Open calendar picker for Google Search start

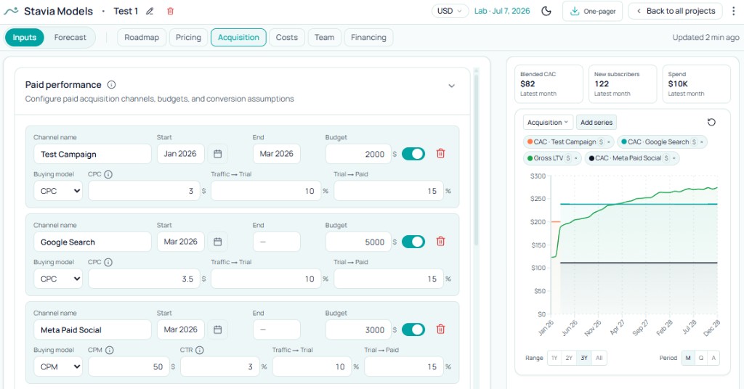217,242
